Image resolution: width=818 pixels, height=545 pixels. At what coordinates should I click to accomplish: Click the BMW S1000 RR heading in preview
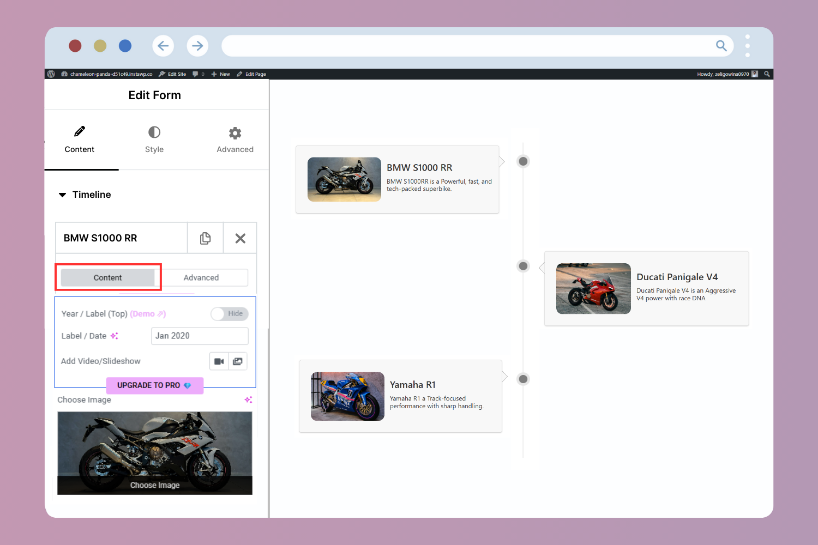(419, 168)
